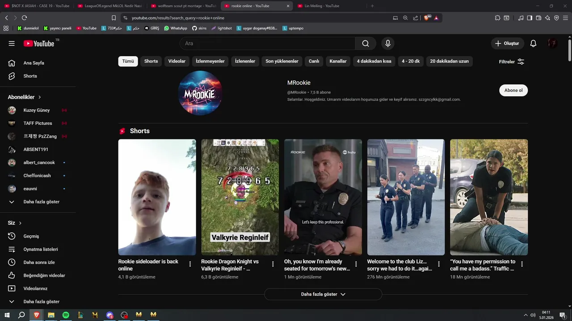Open the account avatar menu
This screenshot has height=321, width=572.
[x=553, y=43]
